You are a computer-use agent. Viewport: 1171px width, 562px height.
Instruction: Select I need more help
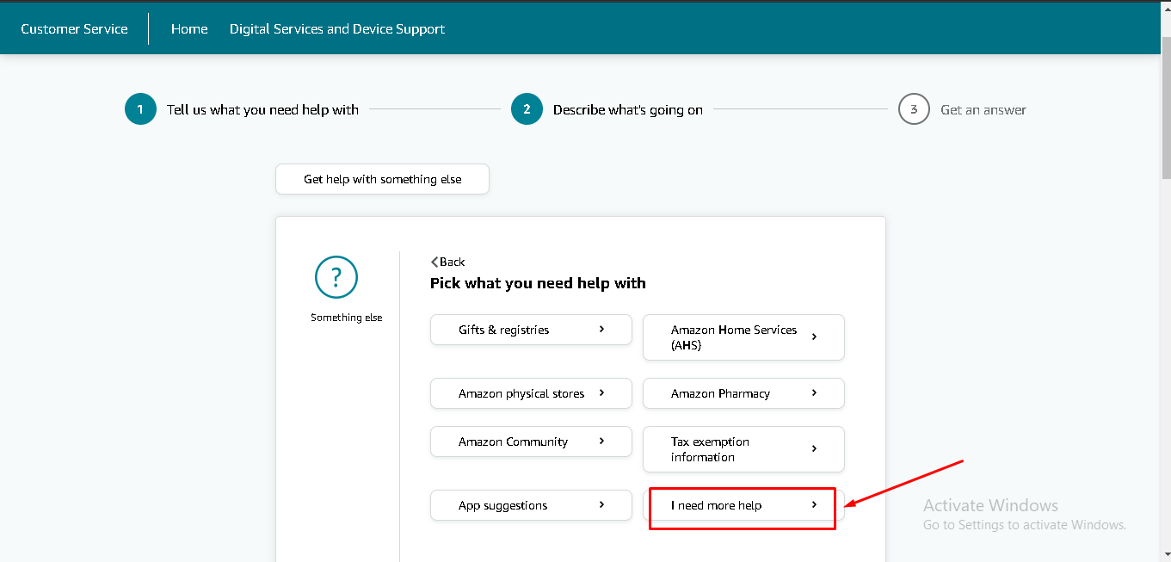pos(742,505)
